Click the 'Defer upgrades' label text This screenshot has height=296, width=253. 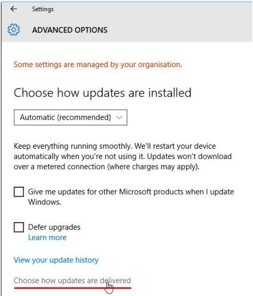point(54,227)
